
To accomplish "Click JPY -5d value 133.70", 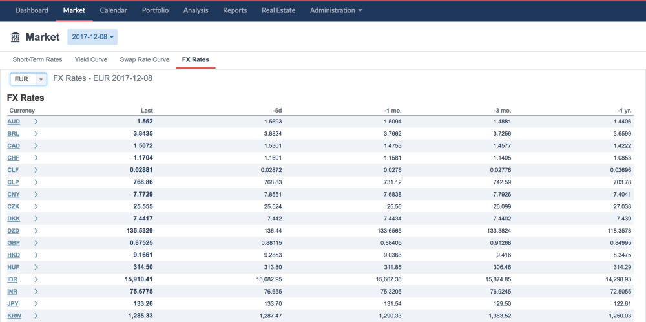I will (x=273, y=304).
